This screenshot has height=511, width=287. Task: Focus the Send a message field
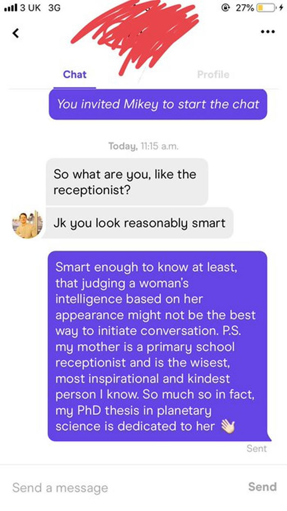(123, 488)
